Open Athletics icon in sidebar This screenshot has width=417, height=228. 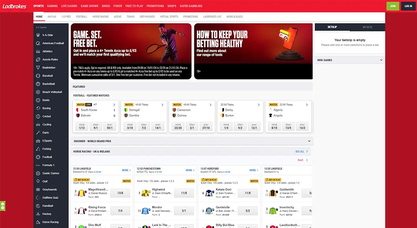[x=38, y=51]
